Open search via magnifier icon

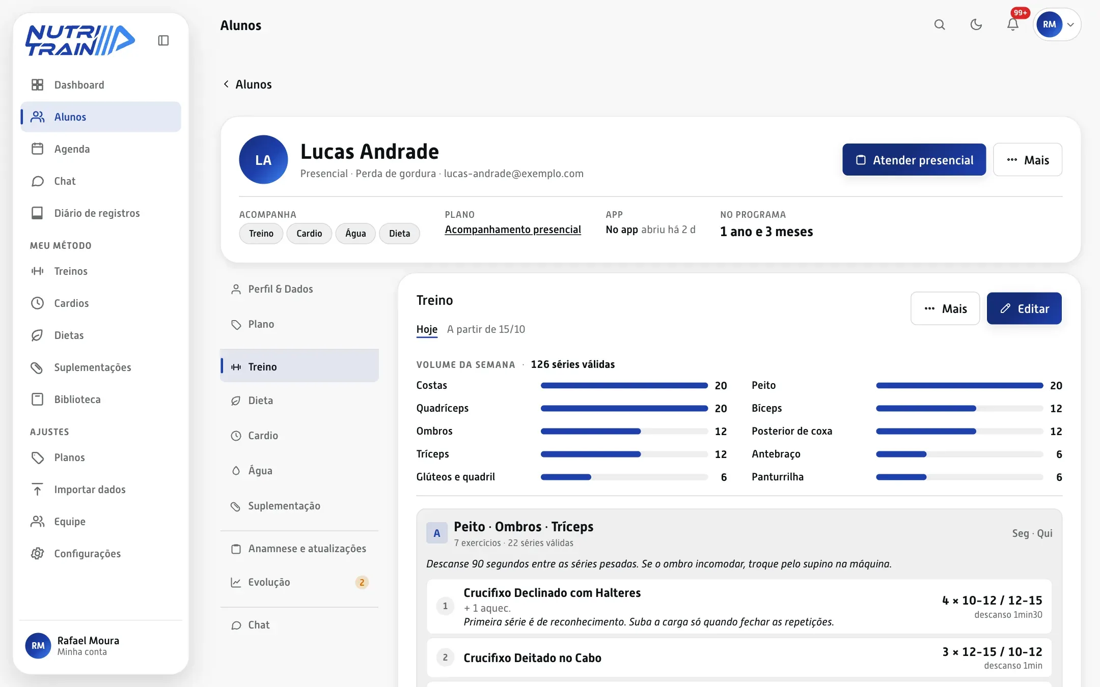(x=940, y=24)
